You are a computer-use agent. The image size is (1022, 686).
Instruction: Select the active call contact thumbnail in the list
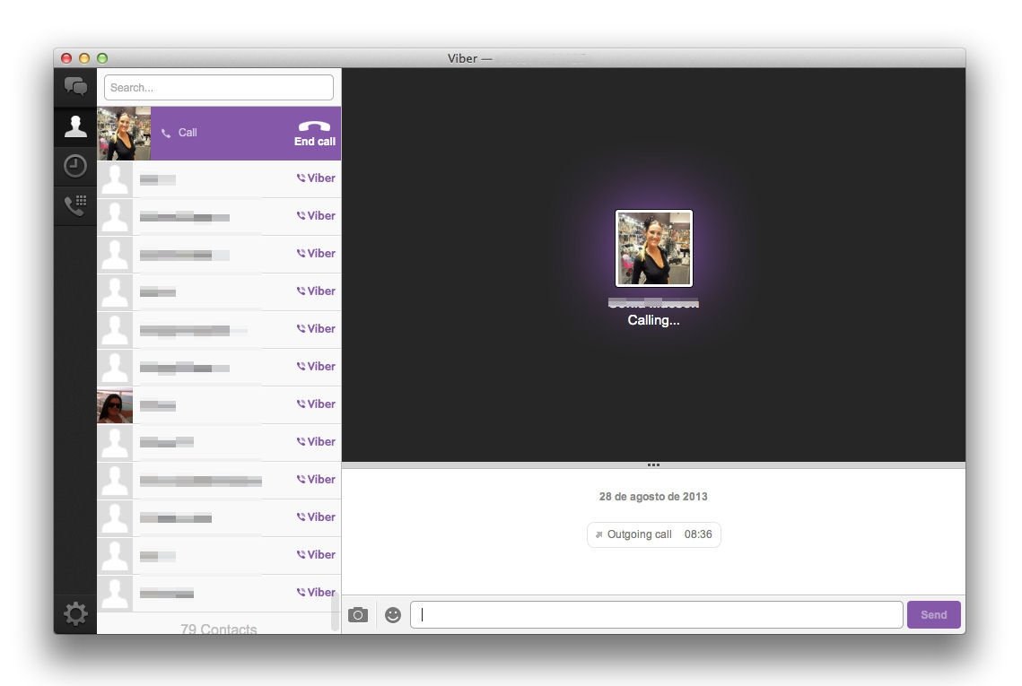click(124, 134)
